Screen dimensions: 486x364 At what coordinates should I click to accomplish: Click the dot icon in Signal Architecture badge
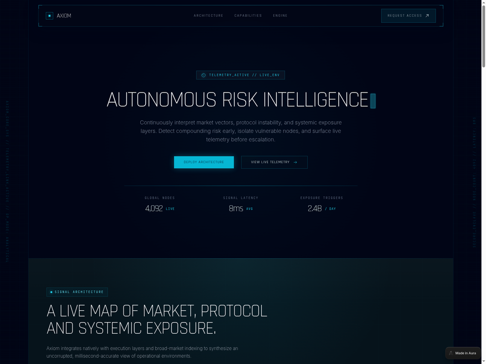pyautogui.click(x=51, y=292)
